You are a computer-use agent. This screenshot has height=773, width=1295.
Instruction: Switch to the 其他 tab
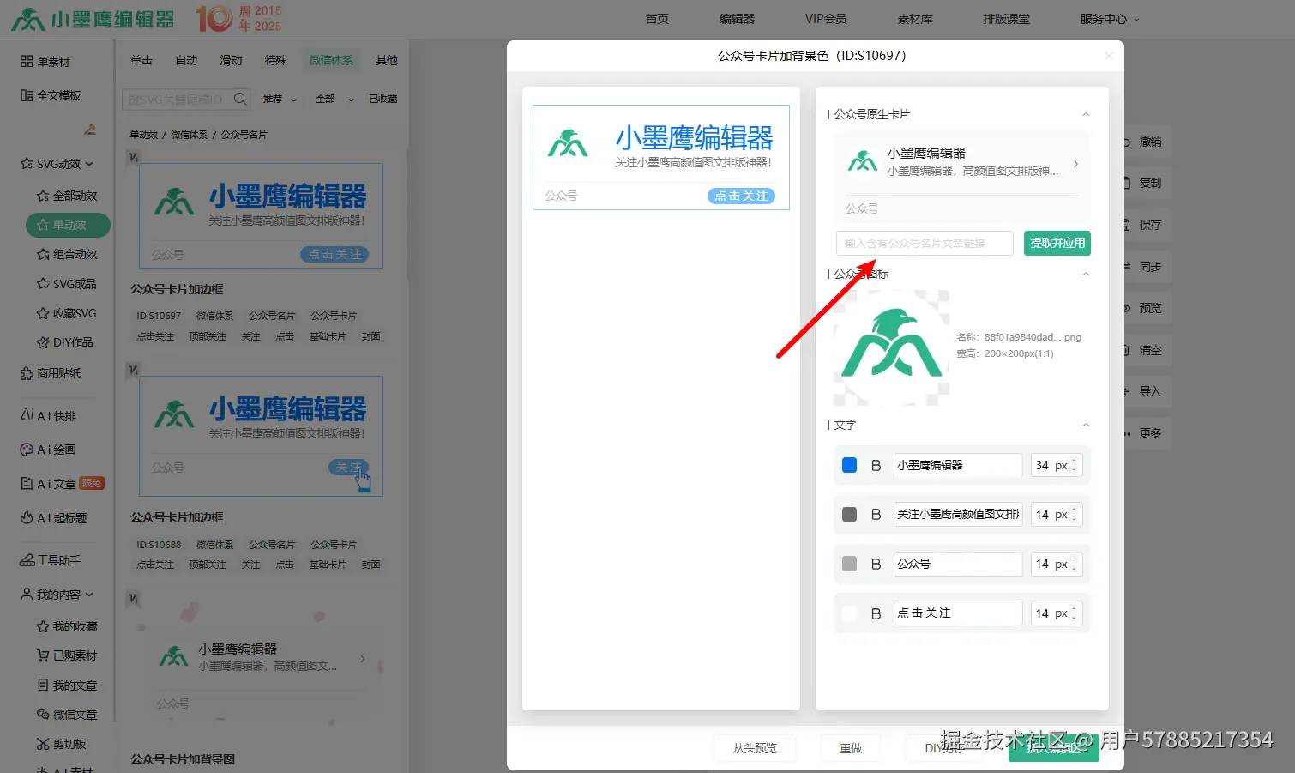coord(387,60)
